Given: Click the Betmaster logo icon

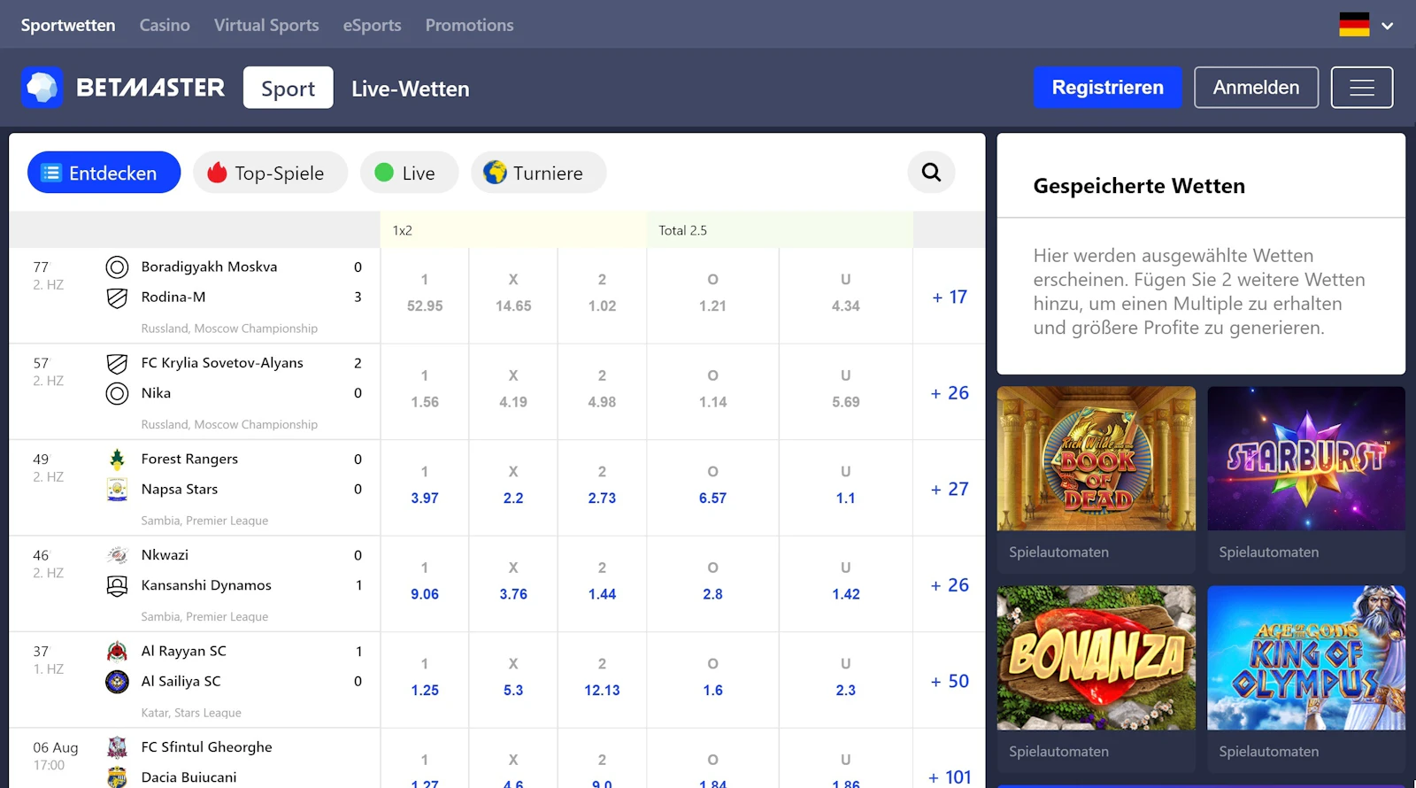Looking at the screenshot, I should (42, 88).
